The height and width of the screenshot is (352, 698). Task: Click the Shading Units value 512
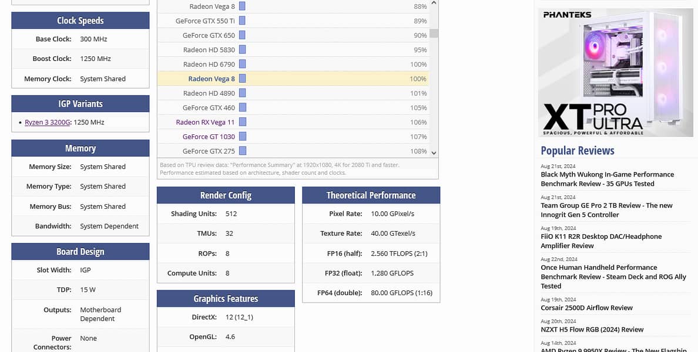(x=231, y=214)
